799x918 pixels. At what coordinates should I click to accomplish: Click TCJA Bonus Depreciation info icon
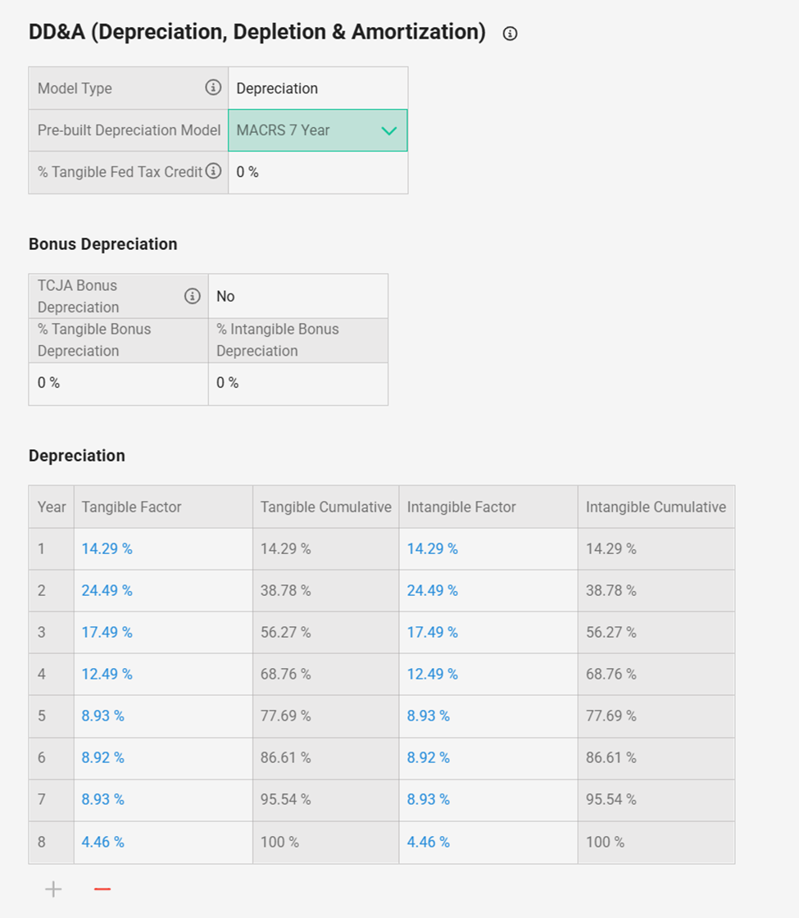click(193, 296)
